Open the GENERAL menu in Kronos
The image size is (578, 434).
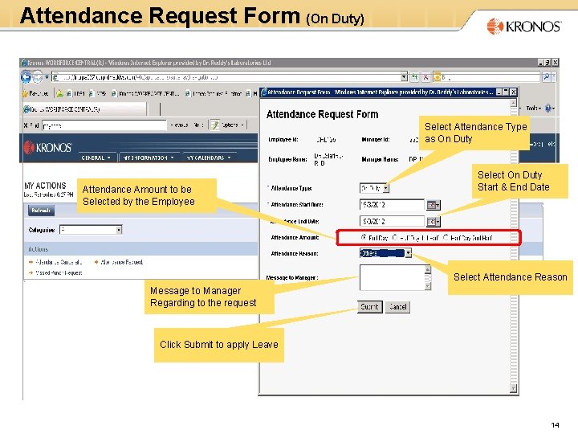click(x=96, y=158)
